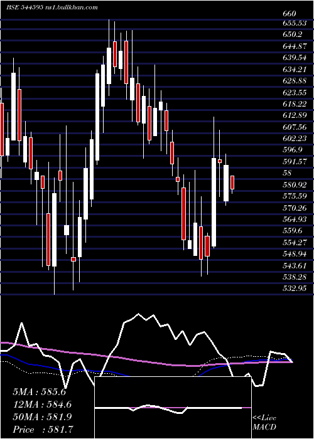The image size is (314, 439).
Task: Click the 532.95 price axis label
Action: point(295,288)
